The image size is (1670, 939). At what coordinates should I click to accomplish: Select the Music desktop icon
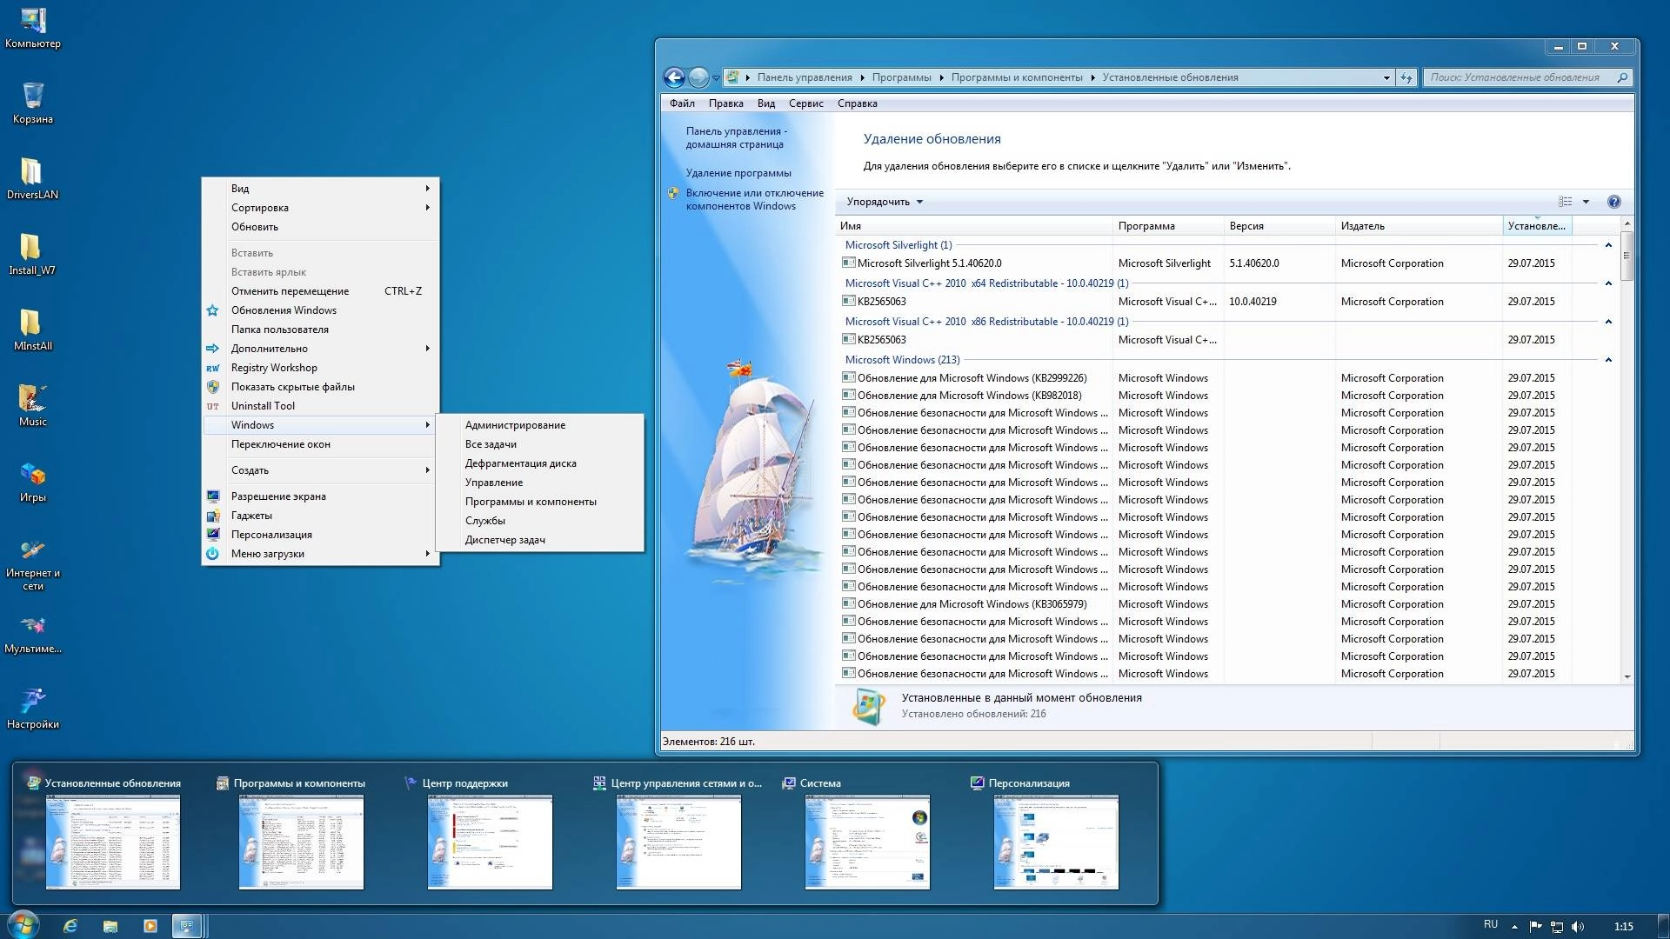[x=33, y=405]
